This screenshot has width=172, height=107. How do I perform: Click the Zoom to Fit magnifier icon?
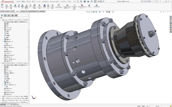coord(87,12)
